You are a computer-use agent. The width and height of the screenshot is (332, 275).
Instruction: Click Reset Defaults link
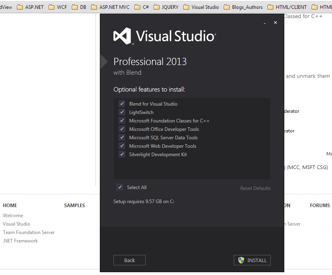point(255,188)
